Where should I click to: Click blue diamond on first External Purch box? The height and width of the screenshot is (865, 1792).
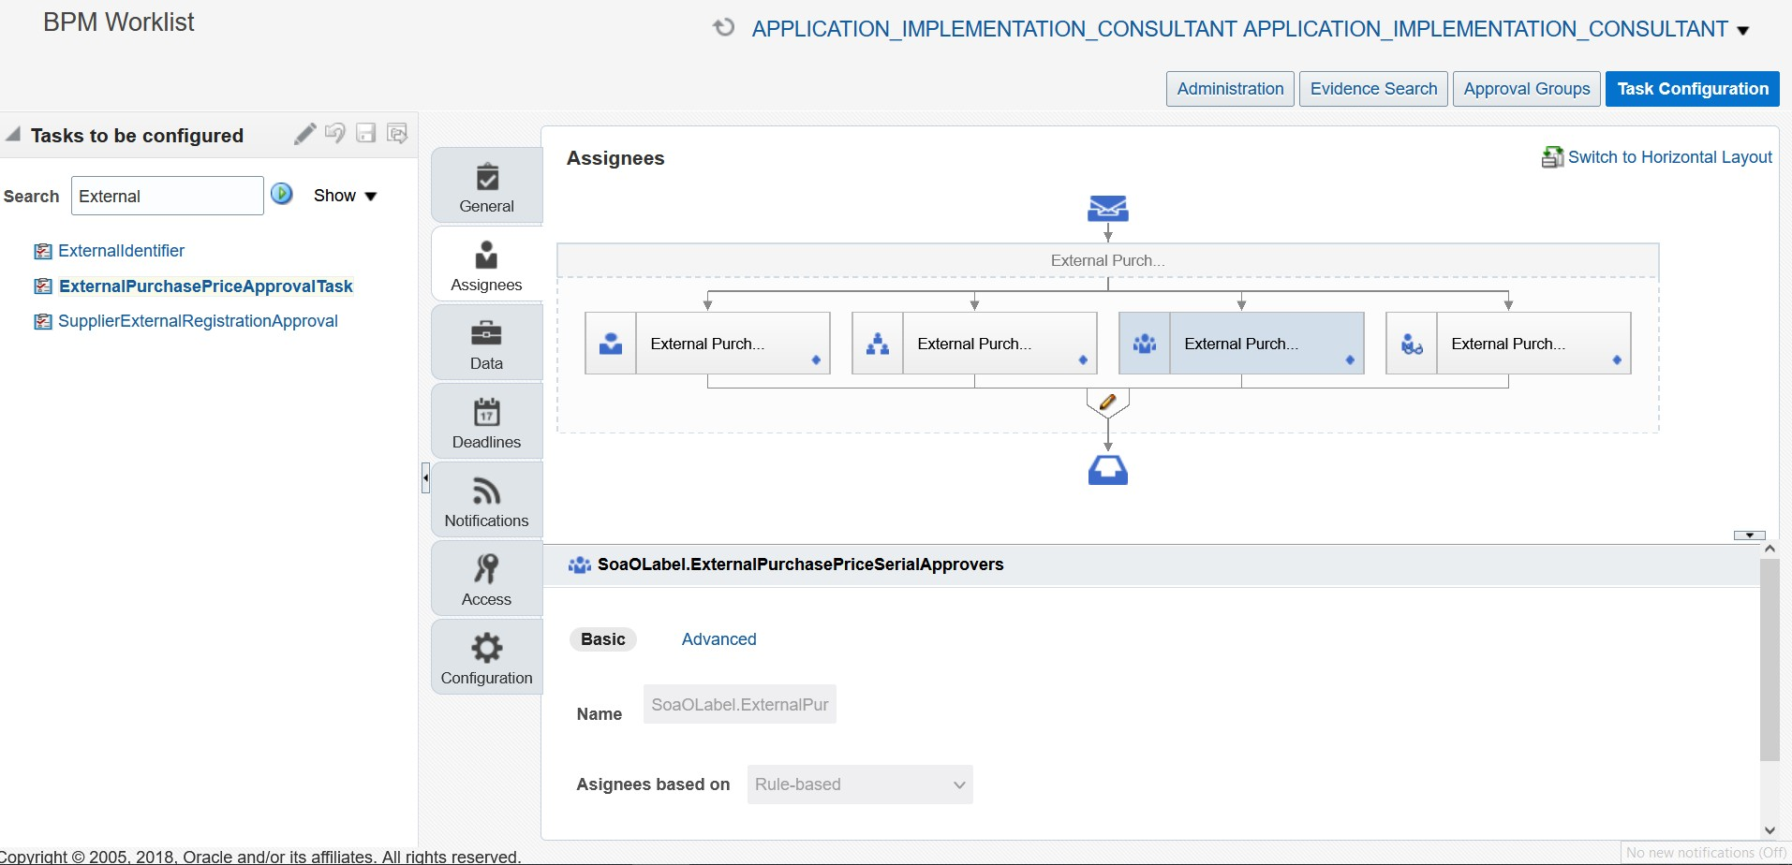point(816,360)
